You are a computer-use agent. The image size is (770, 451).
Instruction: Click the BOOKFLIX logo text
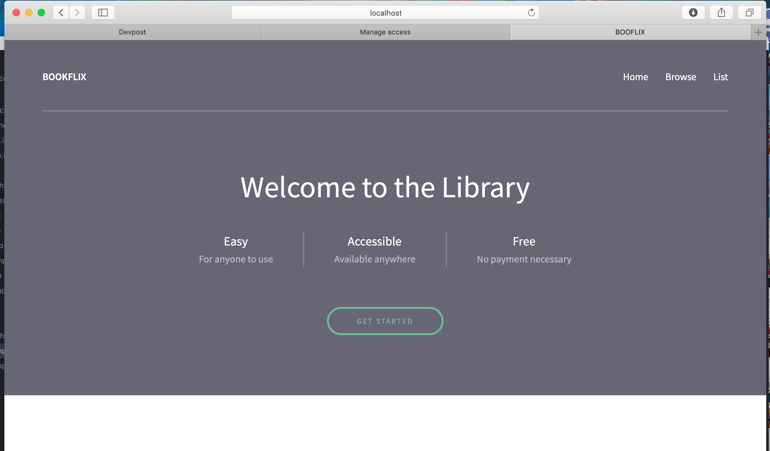point(64,77)
